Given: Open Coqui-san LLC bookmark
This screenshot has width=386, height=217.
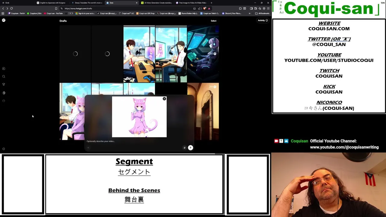Looking at the screenshot, I should (127, 13).
